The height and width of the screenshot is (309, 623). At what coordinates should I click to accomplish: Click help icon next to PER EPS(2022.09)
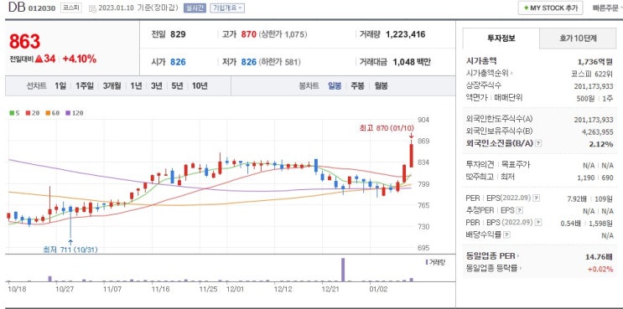tap(536, 198)
